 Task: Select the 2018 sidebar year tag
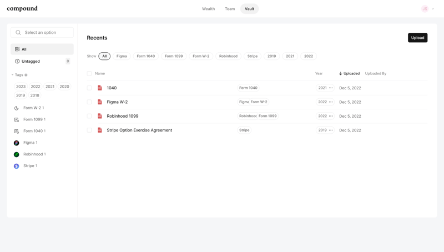tap(35, 95)
